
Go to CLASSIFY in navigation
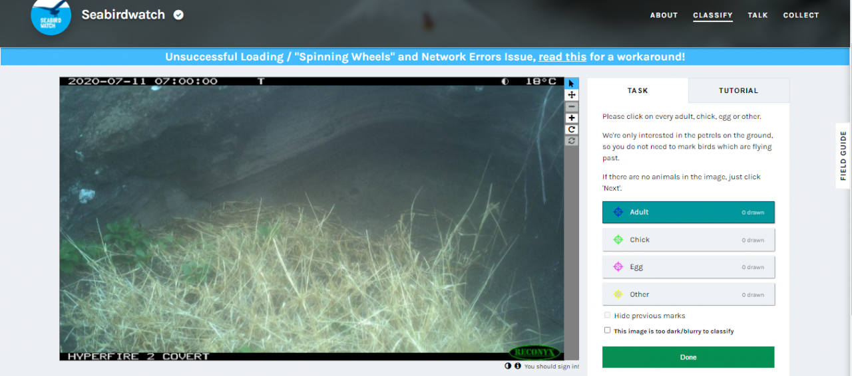712,15
